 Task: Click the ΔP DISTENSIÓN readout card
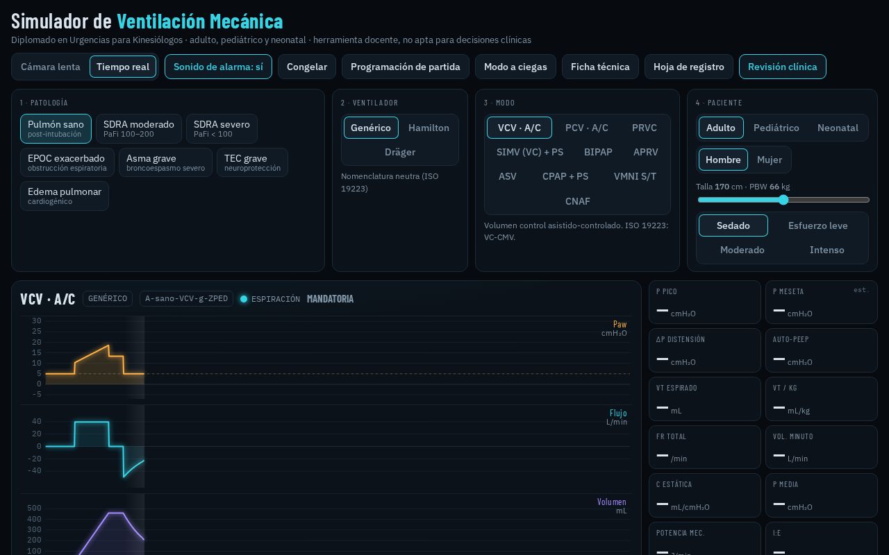[705, 350]
